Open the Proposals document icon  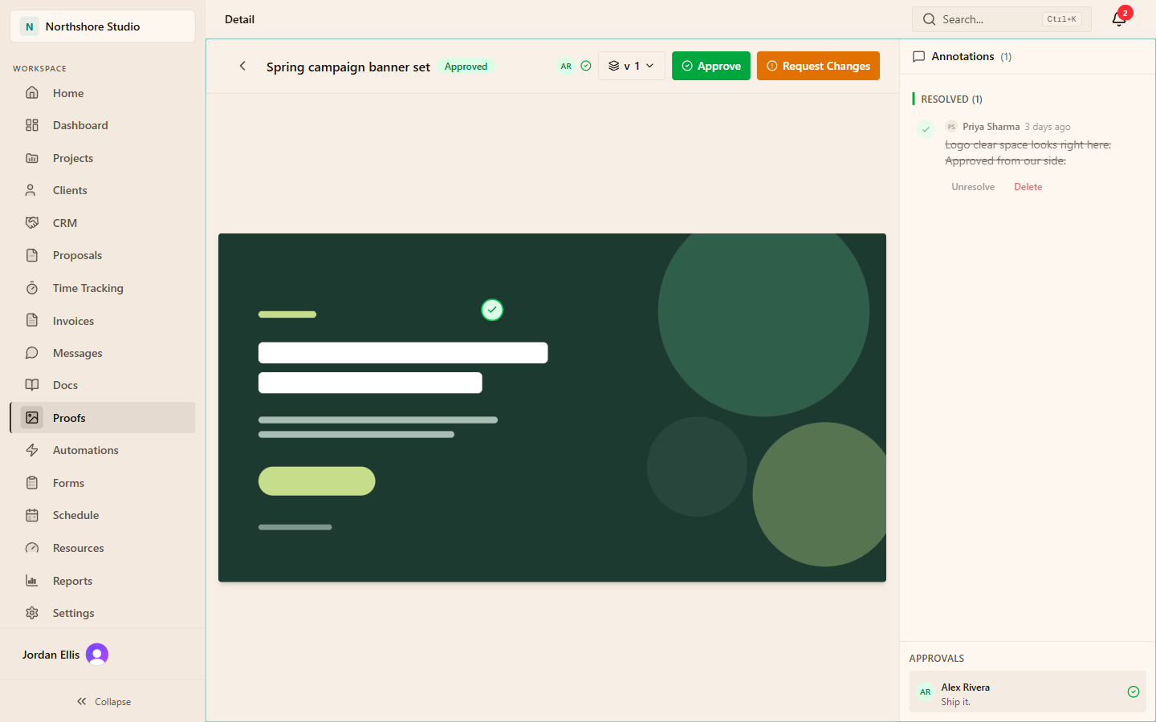coord(32,255)
